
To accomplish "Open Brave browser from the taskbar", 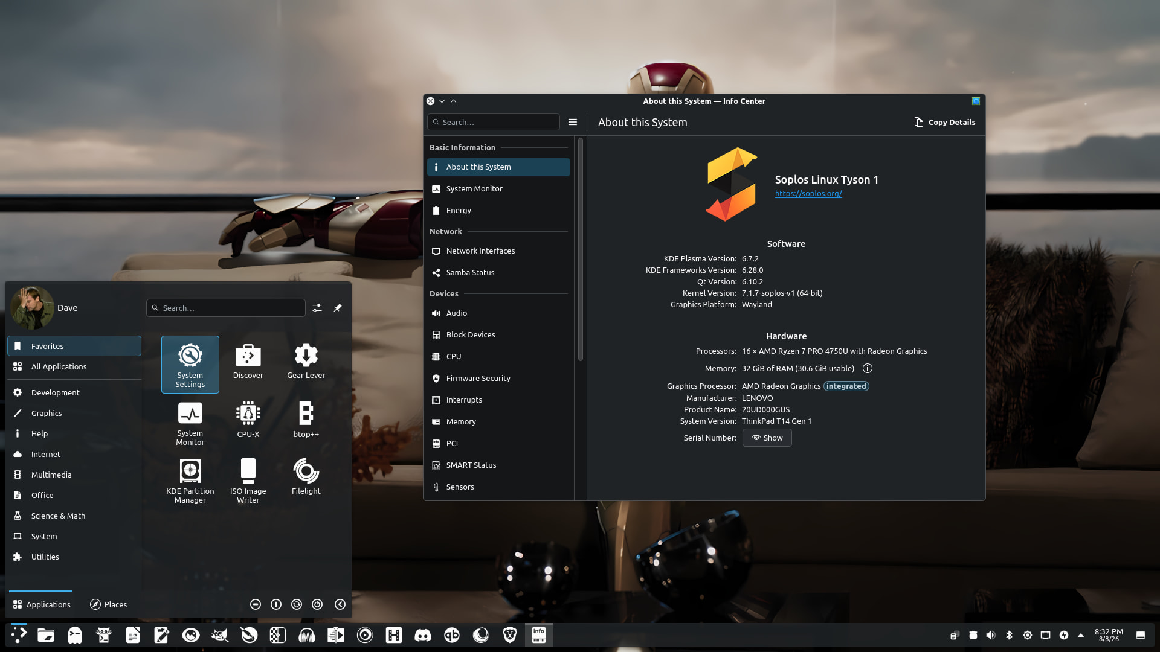I will (510, 635).
